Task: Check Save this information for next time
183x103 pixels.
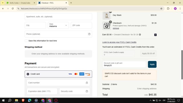Action: (26, 41)
